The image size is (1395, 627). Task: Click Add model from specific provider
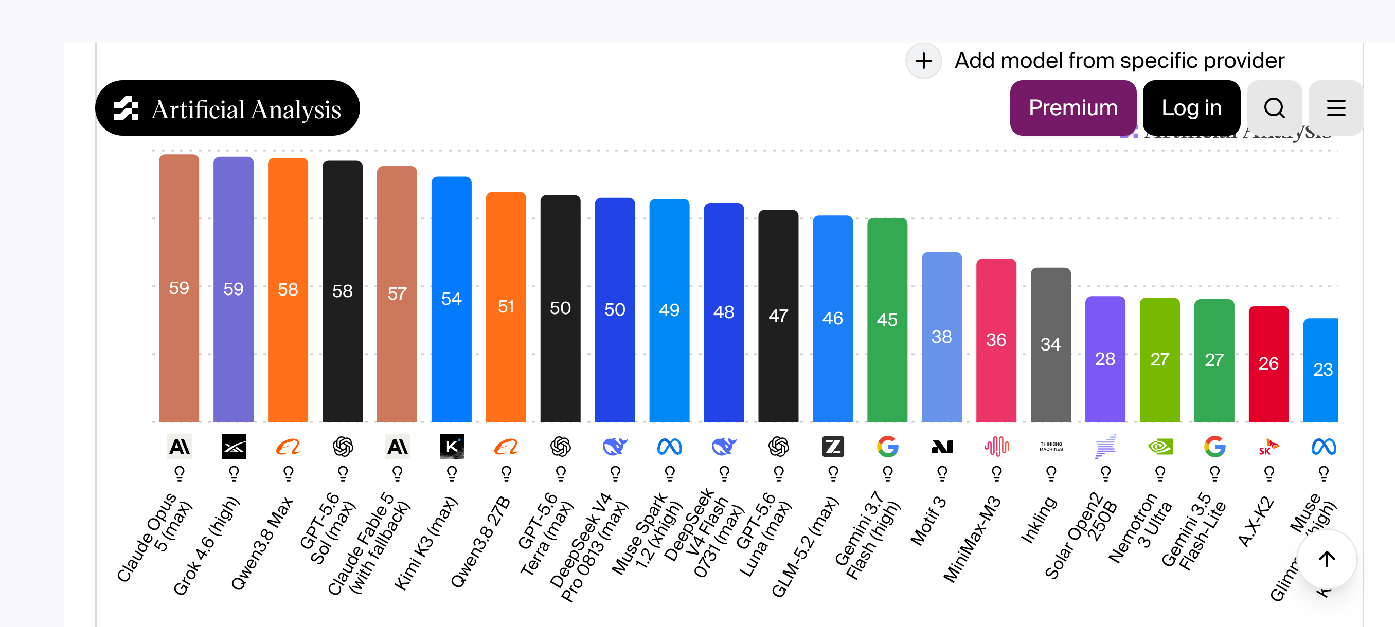point(1119,61)
